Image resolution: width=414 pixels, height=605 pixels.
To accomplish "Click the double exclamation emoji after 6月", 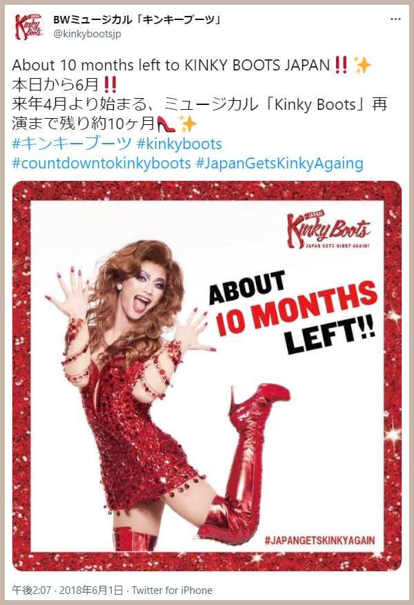I will pyautogui.click(x=110, y=84).
